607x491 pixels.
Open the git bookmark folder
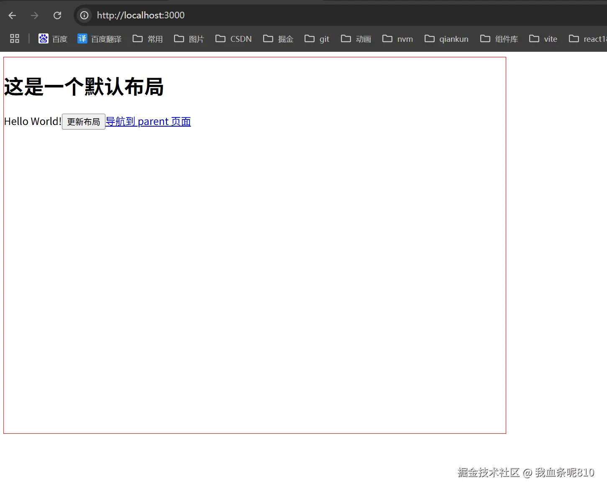[x=317, y=39]
